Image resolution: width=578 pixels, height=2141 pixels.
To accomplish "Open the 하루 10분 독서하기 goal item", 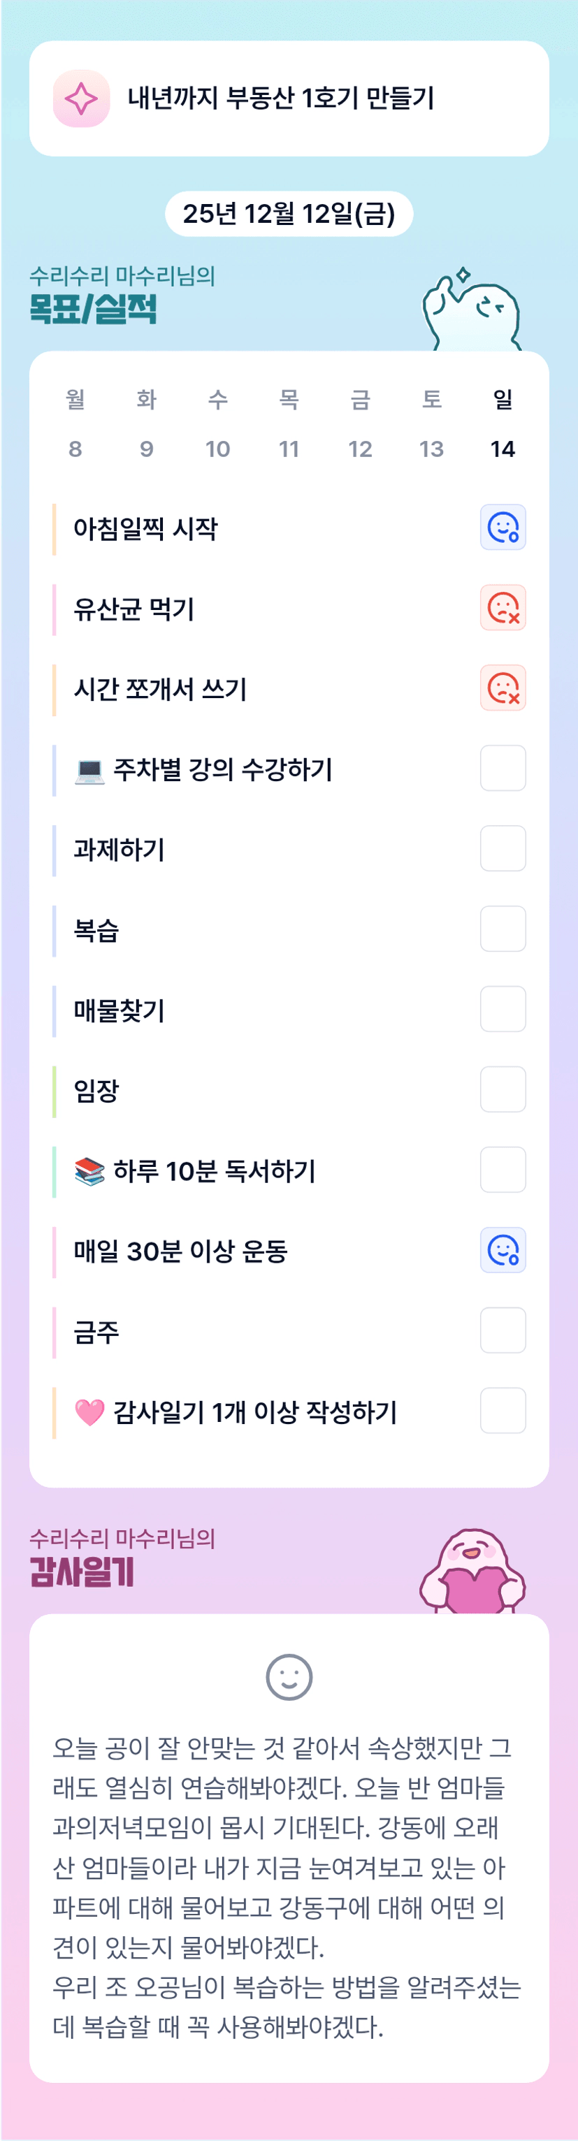I will pos(215,1170).
